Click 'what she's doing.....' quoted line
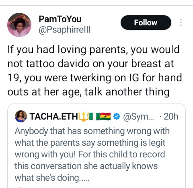193x188 pixels. (52, 178)
